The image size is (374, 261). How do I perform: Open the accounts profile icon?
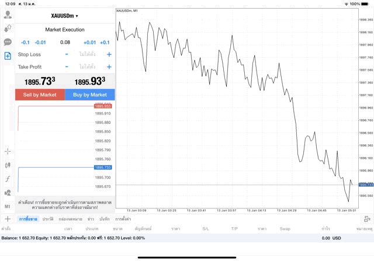8,14
